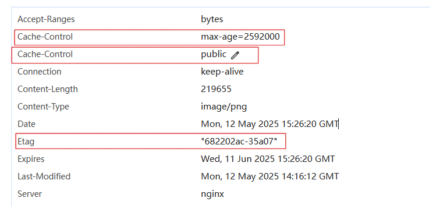436x212 pixels.
Task: Click the max-age=2592000 value
Action: pos(240,37)
